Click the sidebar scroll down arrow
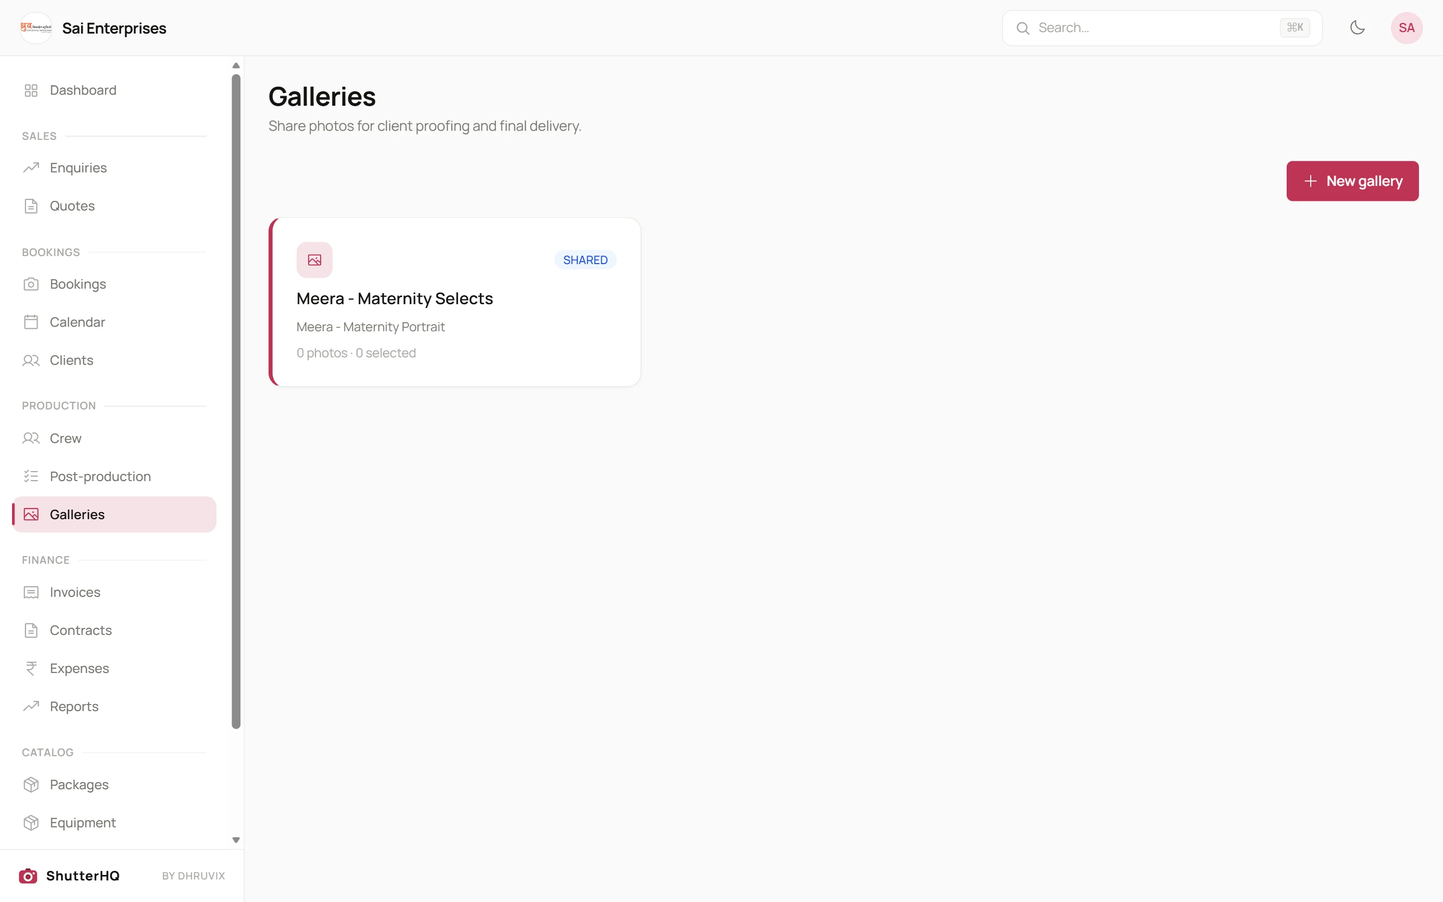 pyautogui.click(x=236, y=840)
